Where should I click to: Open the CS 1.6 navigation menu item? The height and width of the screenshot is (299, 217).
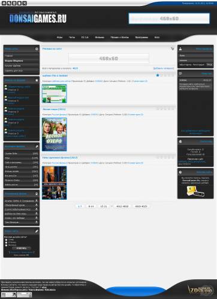tap(85, 37)
